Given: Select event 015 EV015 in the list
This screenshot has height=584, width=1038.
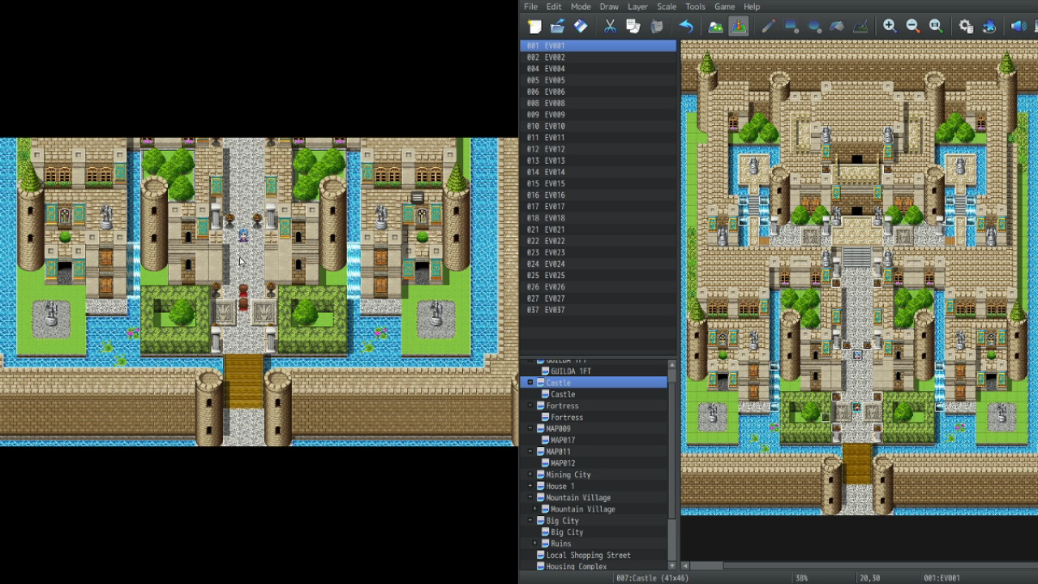Looking at the screenshot, I should pos(598,183).
